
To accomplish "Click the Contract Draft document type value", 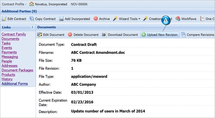I will pos(84,45).
